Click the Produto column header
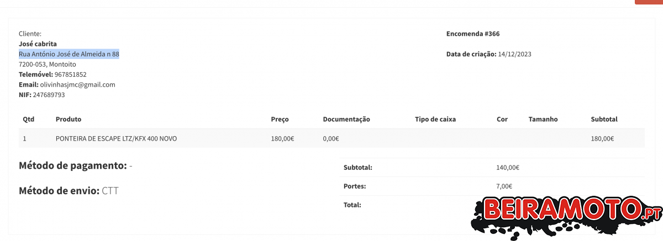 click(69, 119)
